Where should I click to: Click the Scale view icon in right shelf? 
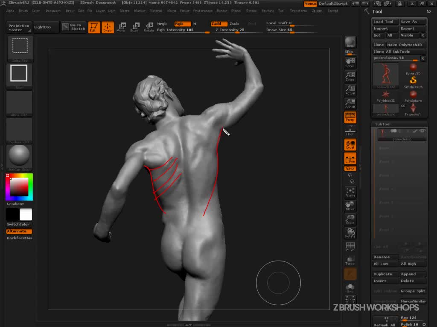click(x=350, y=219)
